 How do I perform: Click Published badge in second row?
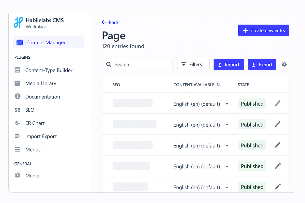252,124
